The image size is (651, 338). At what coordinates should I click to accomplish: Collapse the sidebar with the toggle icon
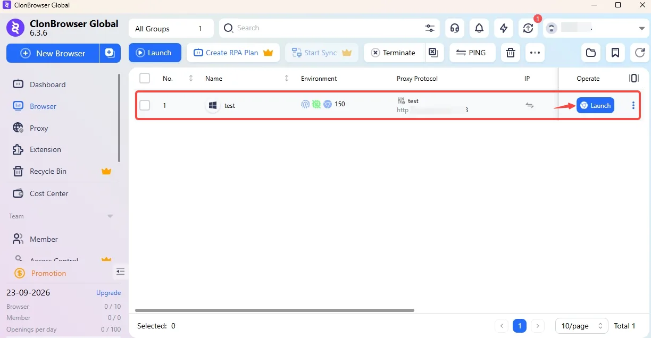(x=121, y=272)
